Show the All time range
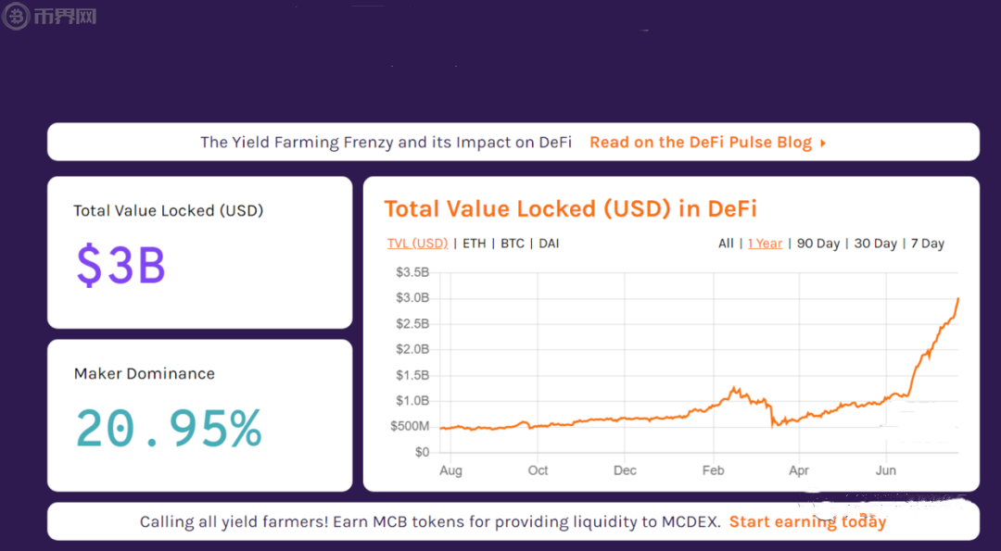Screen dimensions: 1001x551 click(x=726, y=244)
